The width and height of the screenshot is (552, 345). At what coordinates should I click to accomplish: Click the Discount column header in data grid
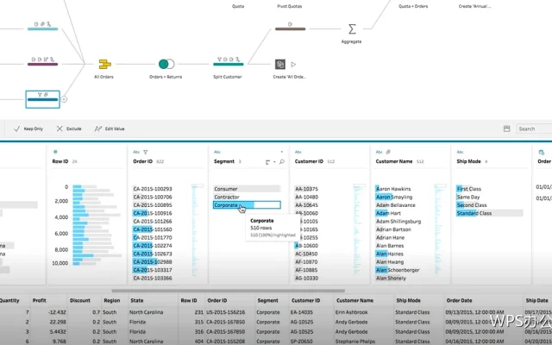[80, 300]
